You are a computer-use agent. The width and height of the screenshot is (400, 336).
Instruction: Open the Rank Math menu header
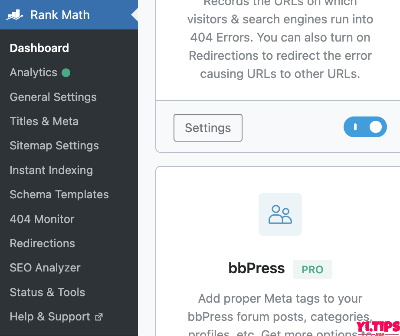(60, 15)
